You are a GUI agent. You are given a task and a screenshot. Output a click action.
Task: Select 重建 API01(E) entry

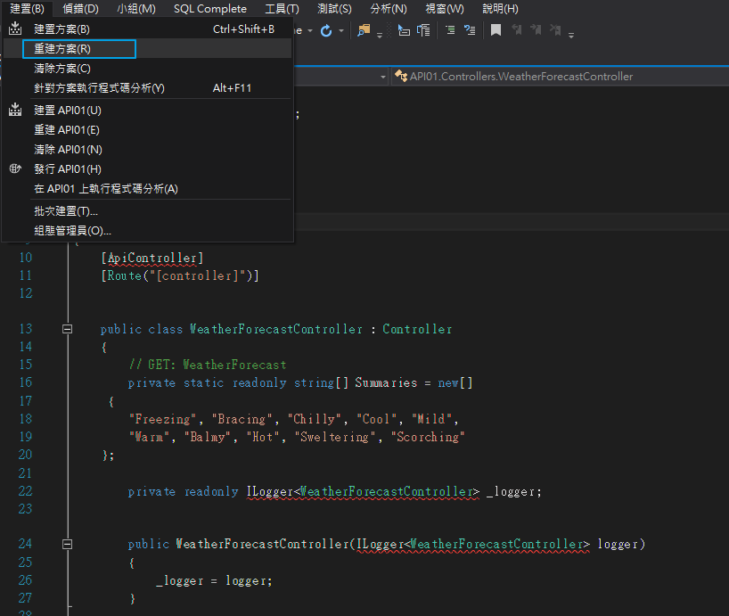(x=147, y=130)
